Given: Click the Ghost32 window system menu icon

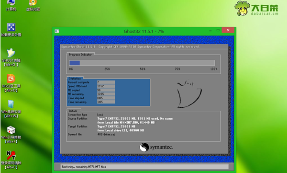Looking at the screenshot, I should (x=57, y=31).
